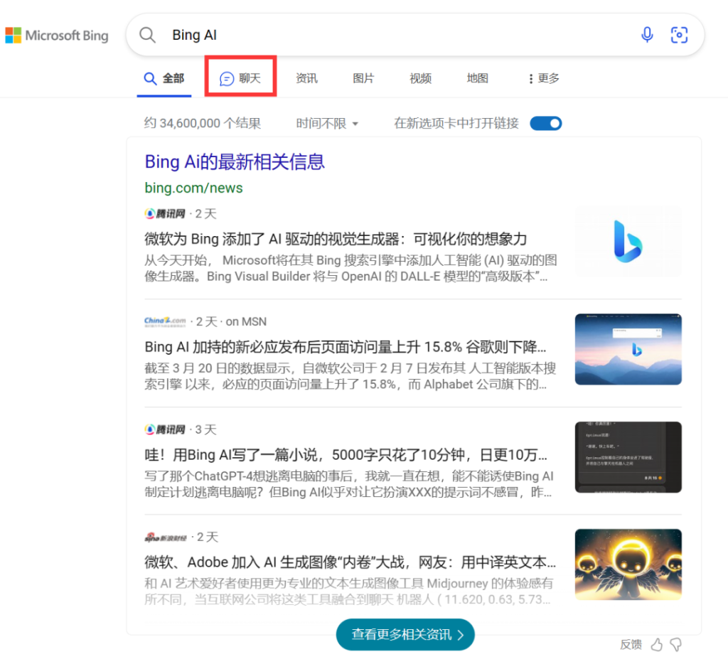728x669 pixels.
Task: Click the 约 34,600,000 个结果 count text
Action: coord(203,123)
